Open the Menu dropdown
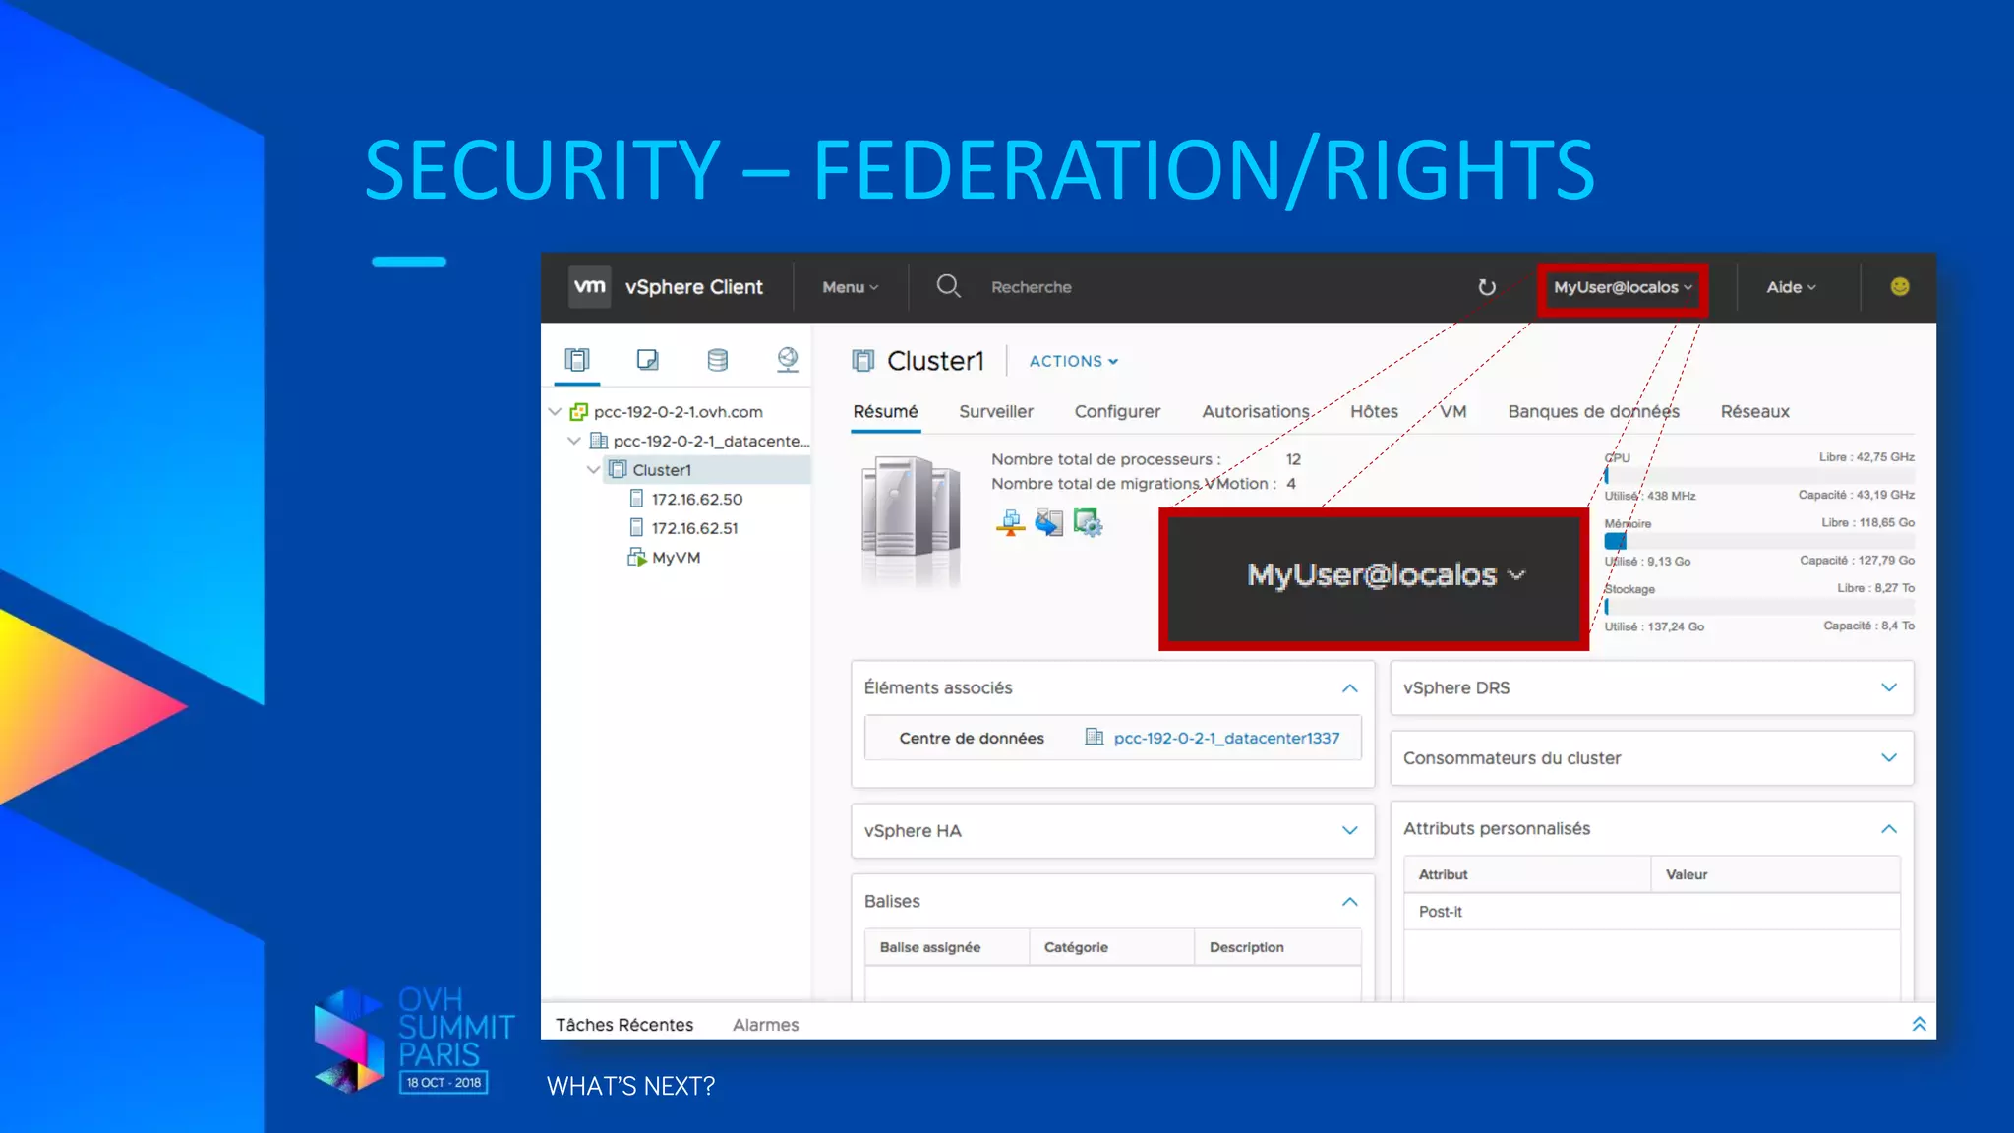Viewport: 2014px width, 1133px height. point(850,287)
